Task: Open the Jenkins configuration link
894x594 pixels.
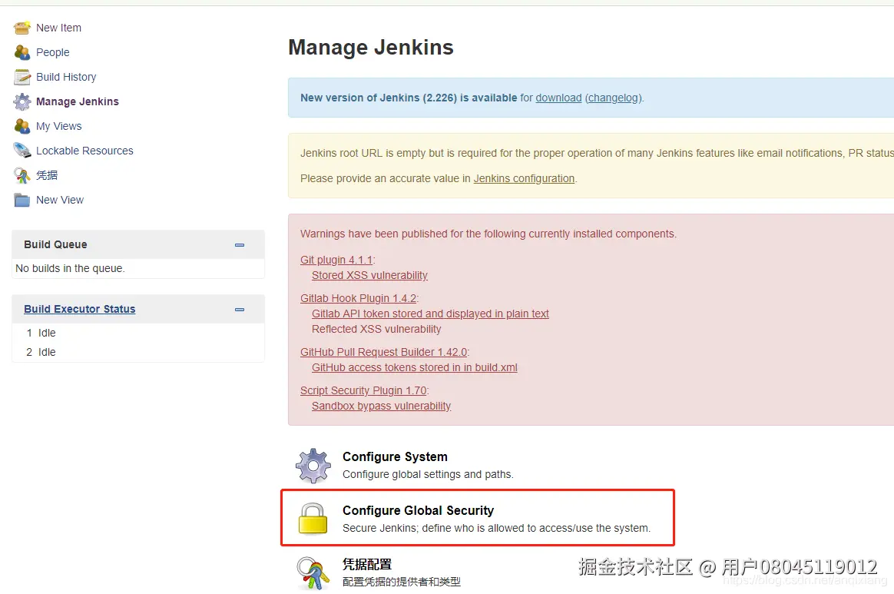Action: point(524,178)
